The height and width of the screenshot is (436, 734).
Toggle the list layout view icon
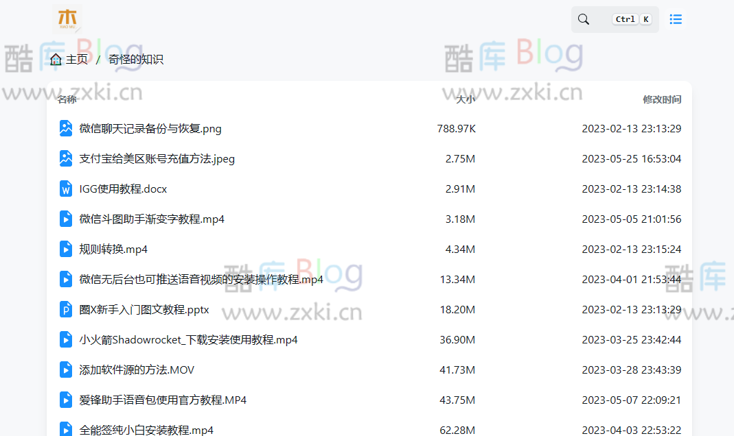(x=676, y=19)
